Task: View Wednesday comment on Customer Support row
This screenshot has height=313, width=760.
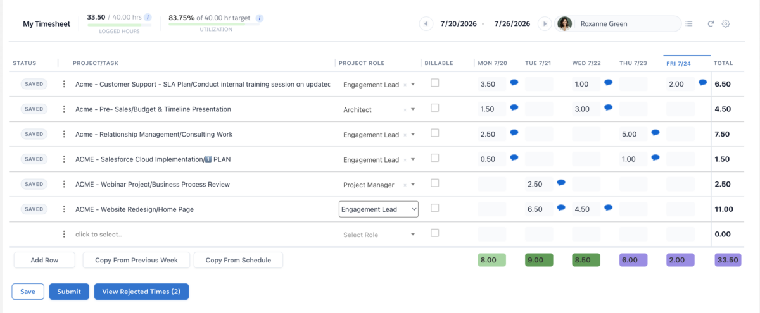Action: point(608,82)
